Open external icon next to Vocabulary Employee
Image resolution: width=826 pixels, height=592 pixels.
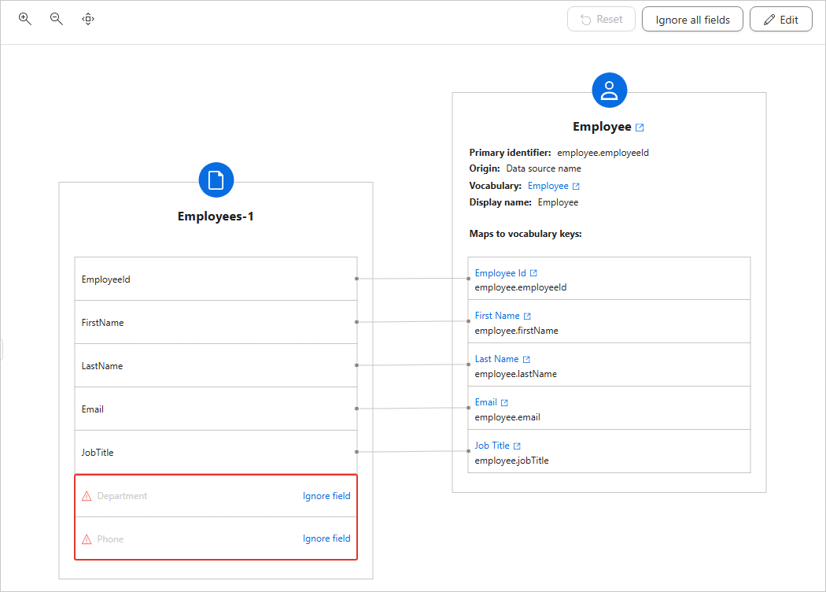click(576, 186)
